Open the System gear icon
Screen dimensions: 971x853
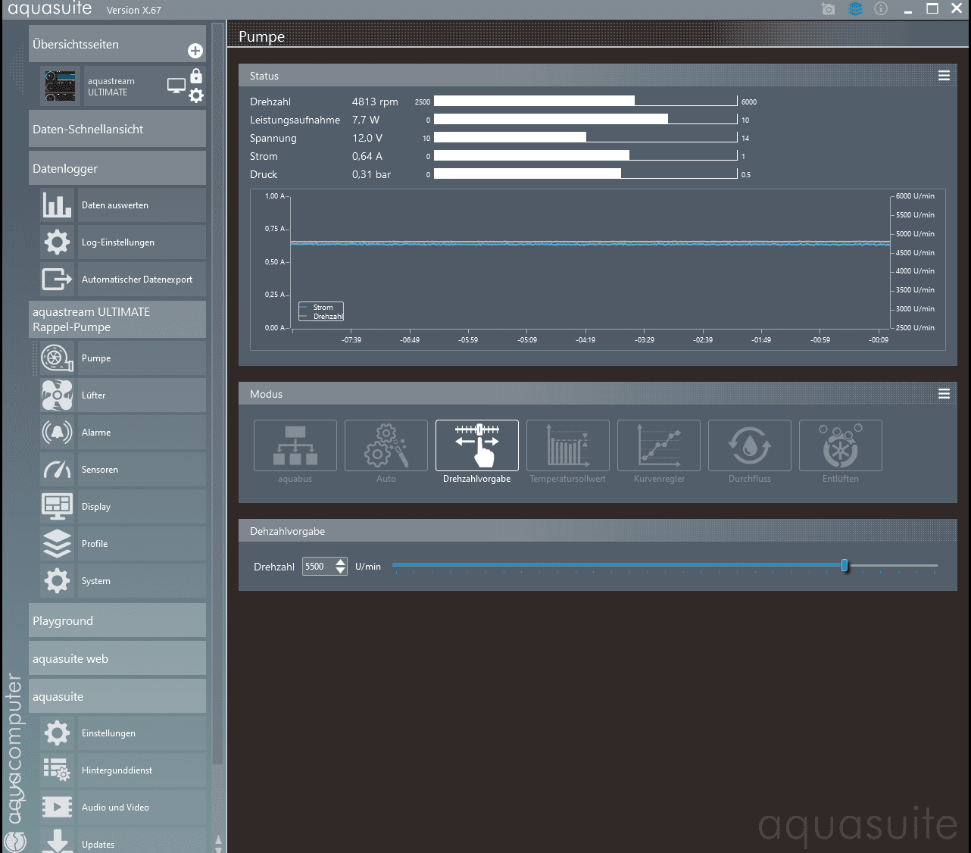click(57, 581)
